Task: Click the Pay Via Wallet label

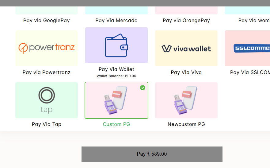Action: pyautogui.click(x=116, y=69)
